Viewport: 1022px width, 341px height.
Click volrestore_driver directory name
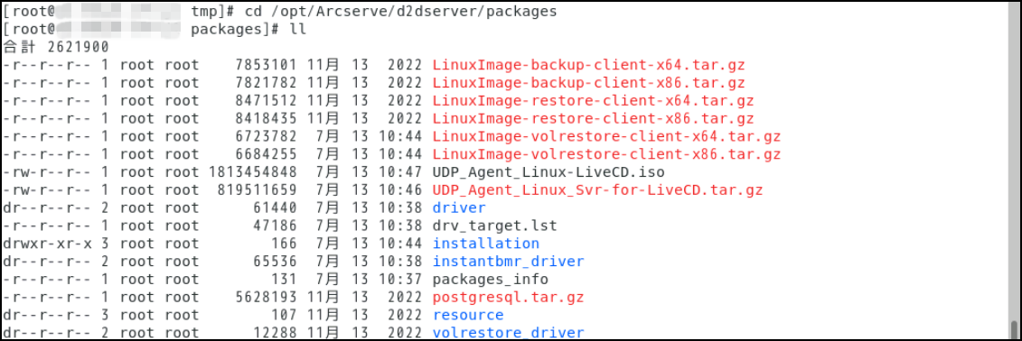click(509, 333)
